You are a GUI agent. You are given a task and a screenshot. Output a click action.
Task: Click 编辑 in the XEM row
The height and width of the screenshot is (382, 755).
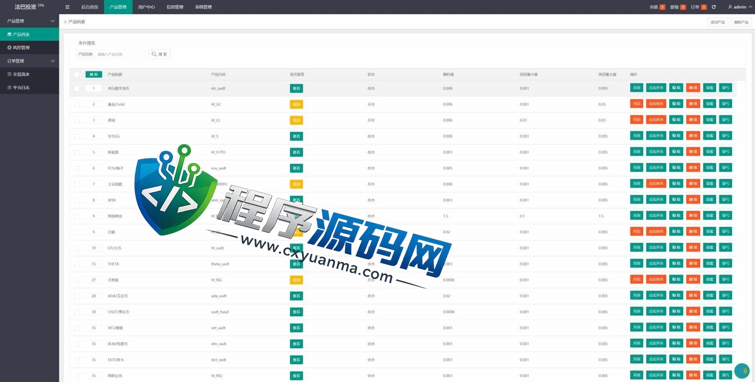point(676,199)
